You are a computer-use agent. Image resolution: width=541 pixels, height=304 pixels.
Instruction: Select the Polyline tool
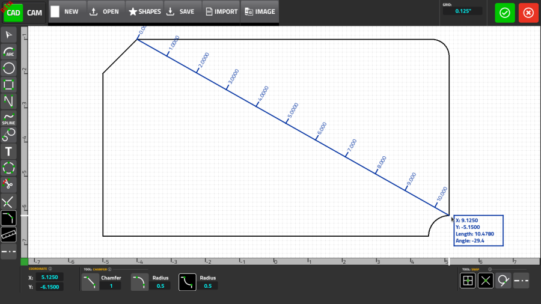8,102
